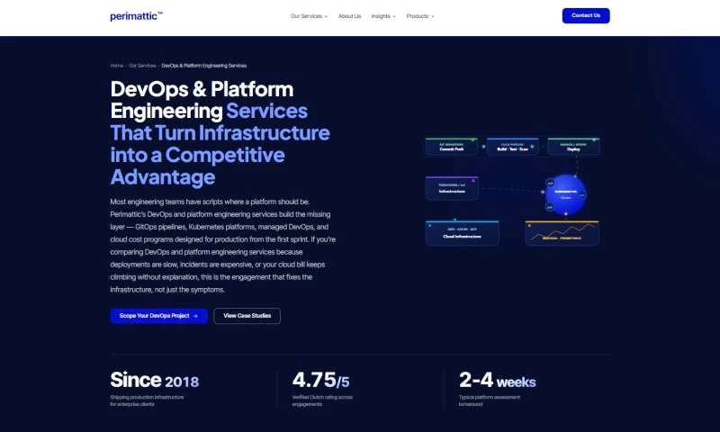Expand the Our Services dropdown menu

(x=309, y=16)
